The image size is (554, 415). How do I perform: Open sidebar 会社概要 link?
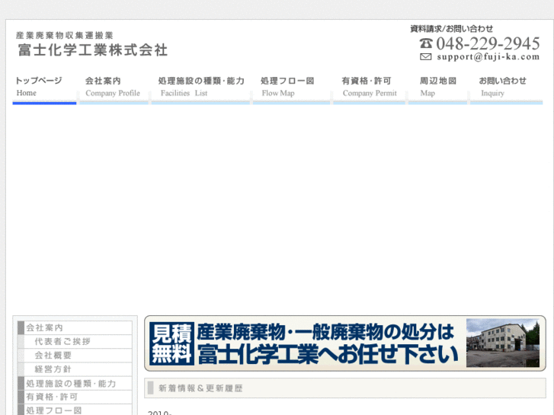75,356
